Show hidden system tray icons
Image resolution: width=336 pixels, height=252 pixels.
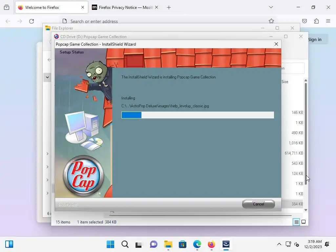tap(279, 244)
